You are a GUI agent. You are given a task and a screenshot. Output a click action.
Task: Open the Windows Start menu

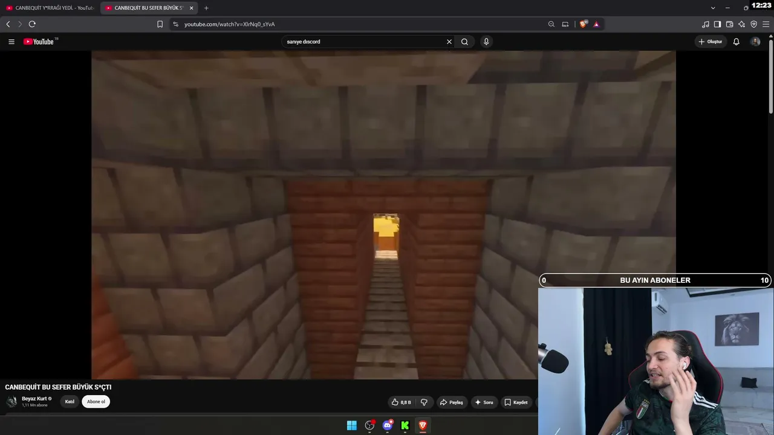352,425
